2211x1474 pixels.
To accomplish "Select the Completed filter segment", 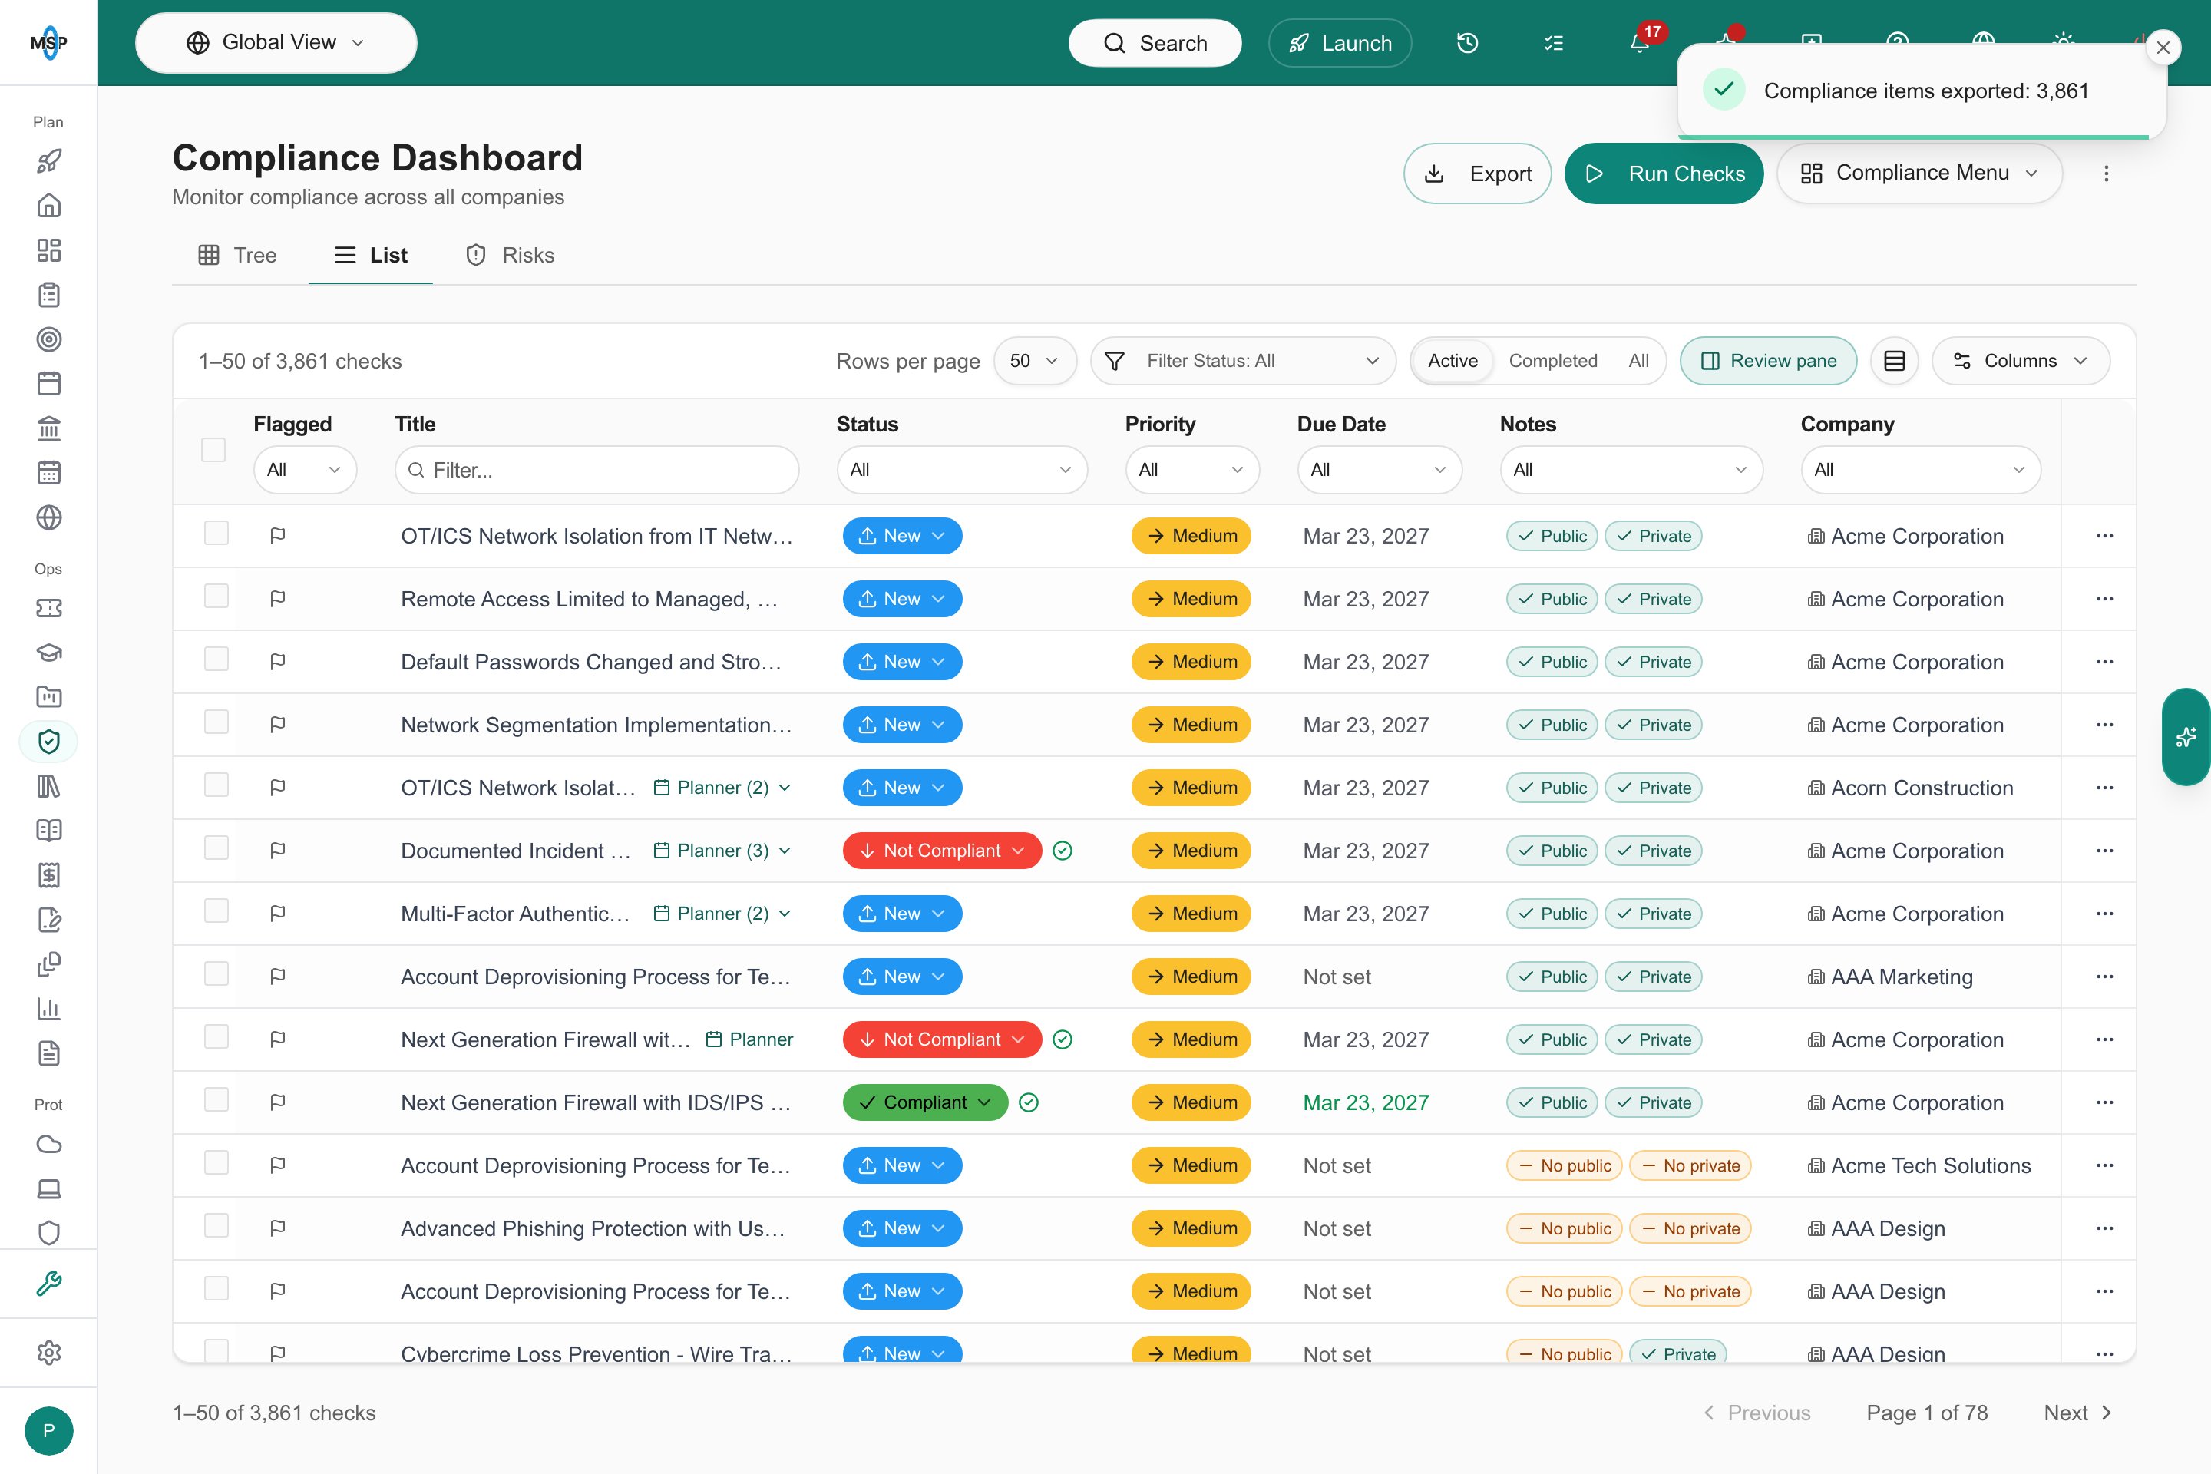I will (1553, 361).
